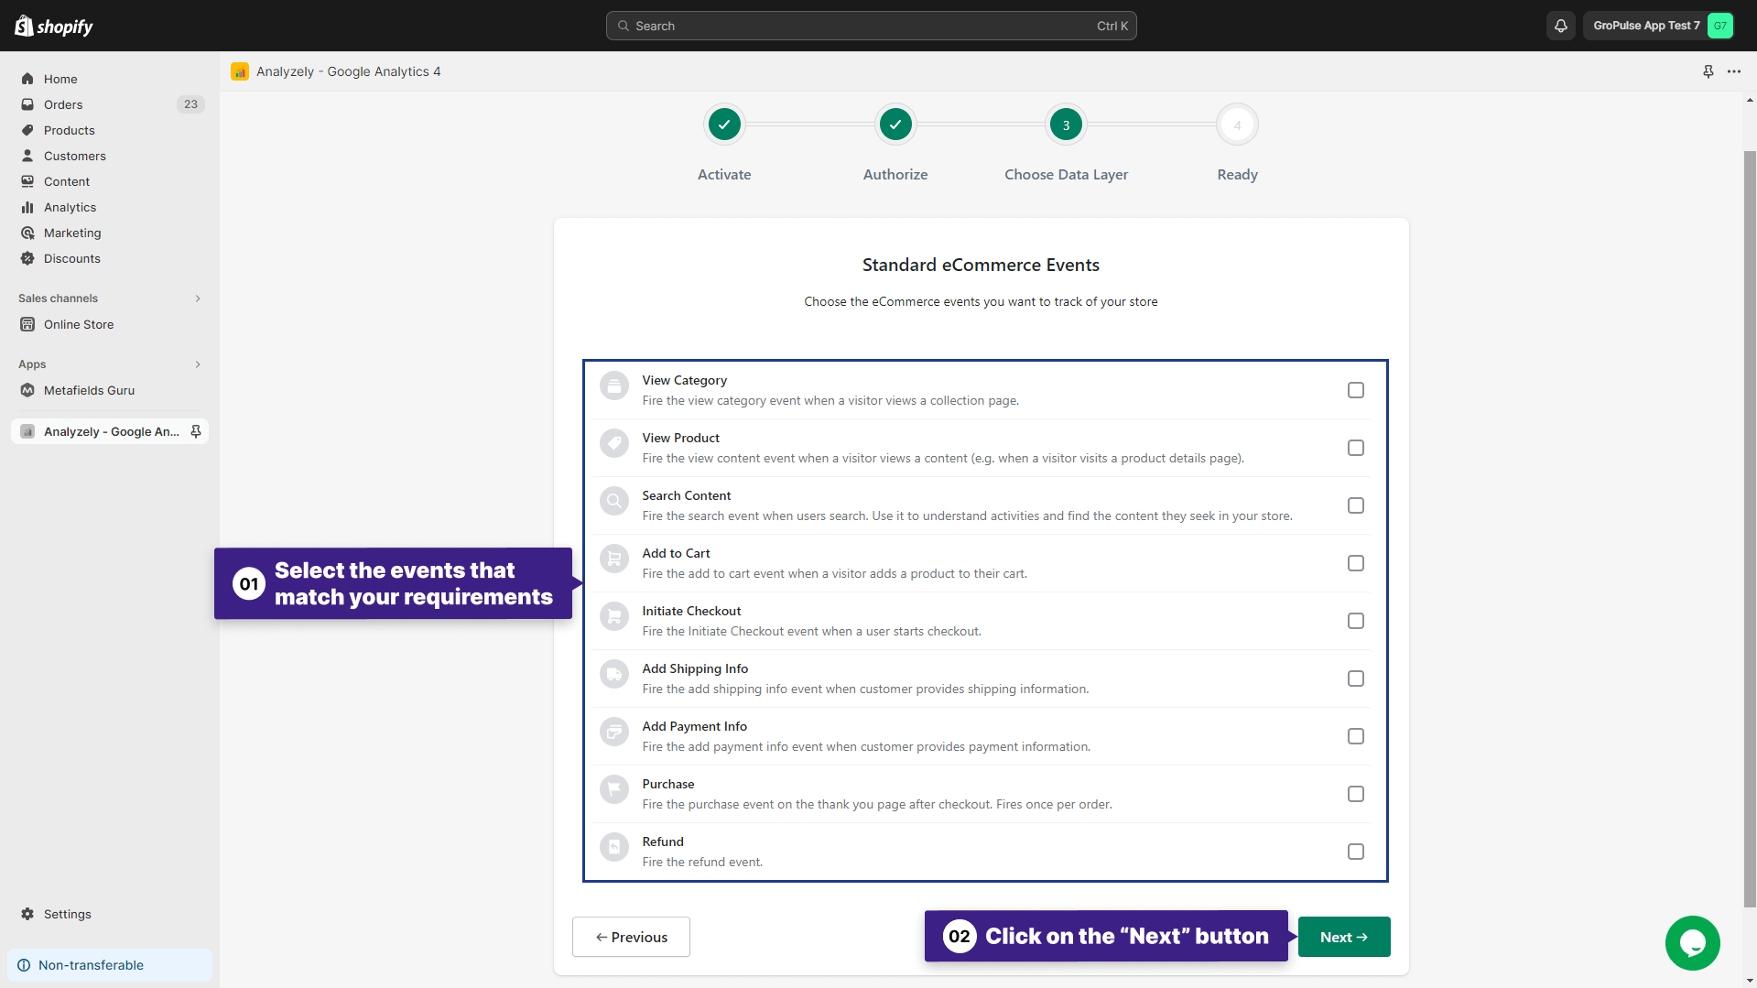Click the Non-transferable info icon
The height and width of the screenshot is (988, 1757).
pos(24,965)
